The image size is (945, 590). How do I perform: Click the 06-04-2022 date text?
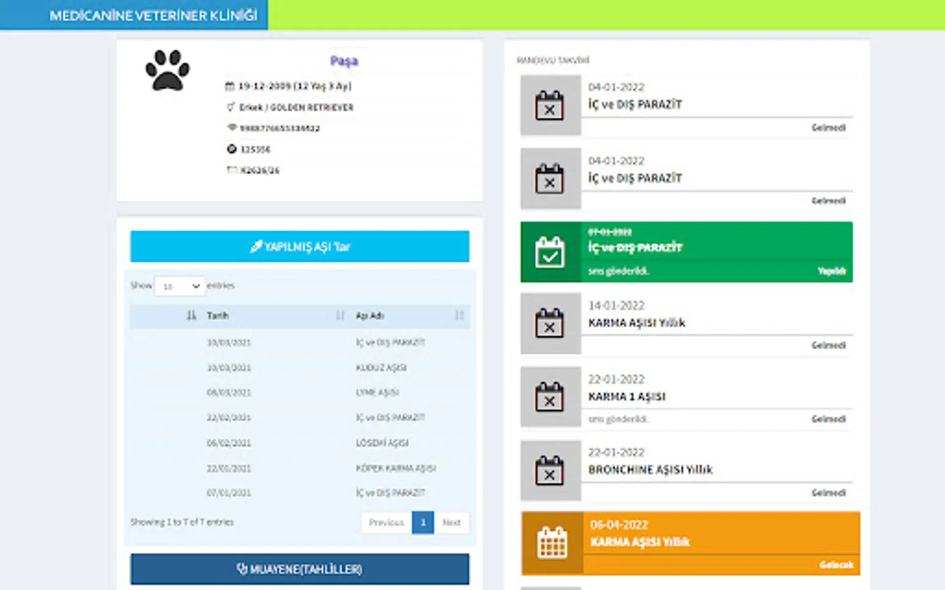(619, 524)
